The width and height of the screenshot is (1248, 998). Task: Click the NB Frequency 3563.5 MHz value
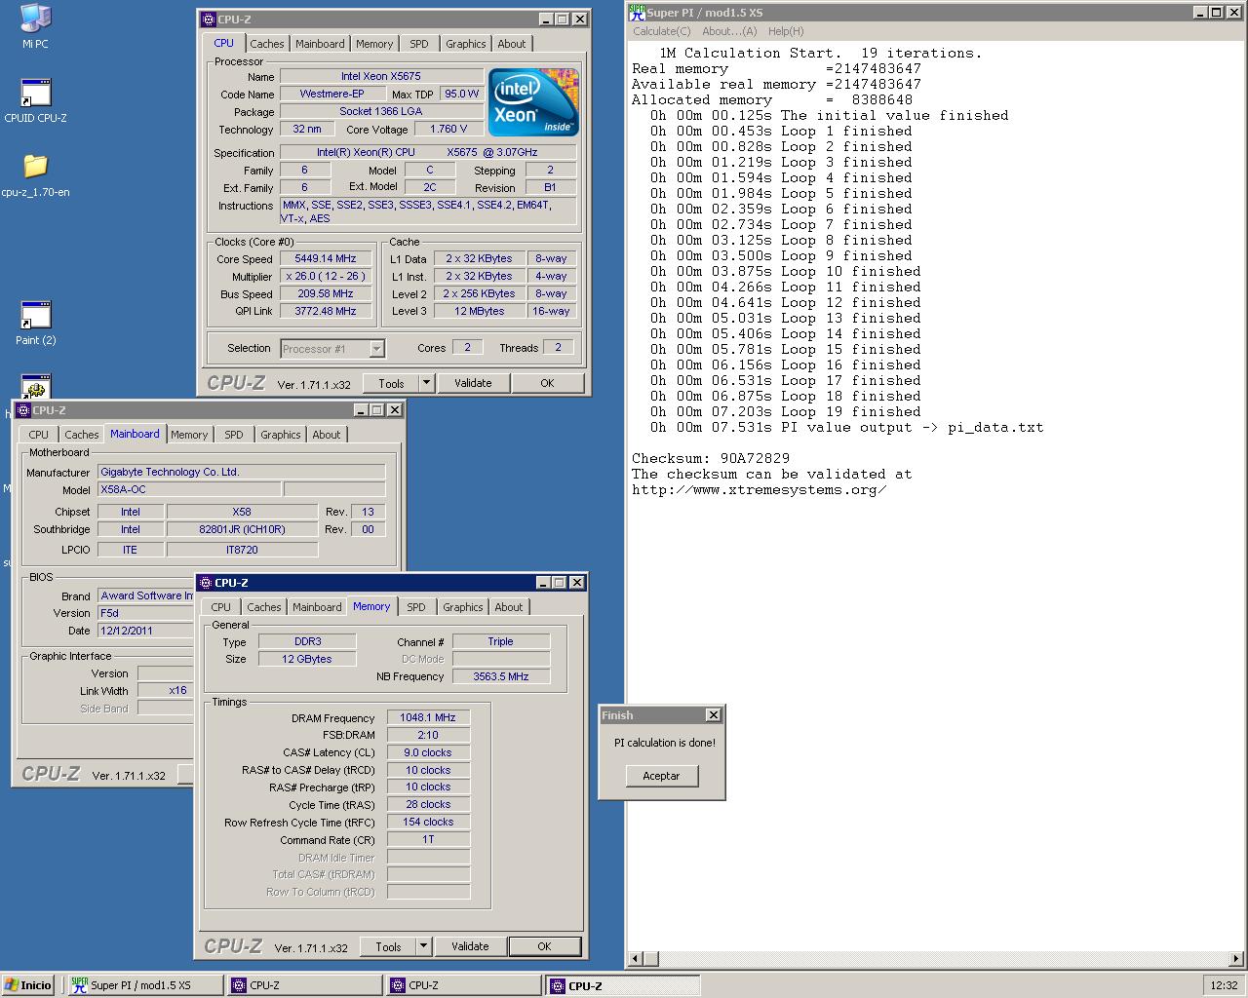(501, 676)
